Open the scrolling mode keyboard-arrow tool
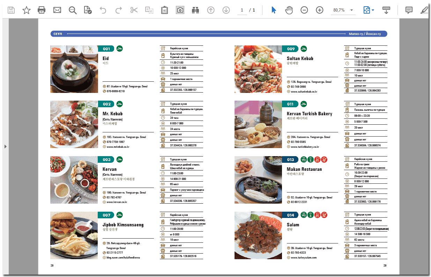The height and width of the screenshot is (277, 431). coord(386,10)
